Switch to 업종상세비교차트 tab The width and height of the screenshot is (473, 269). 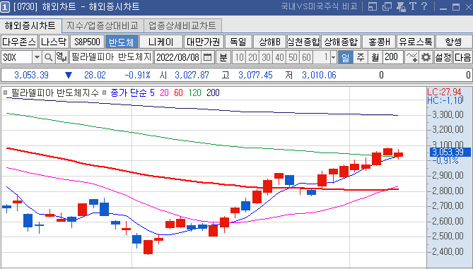click(x=182, y=25)
